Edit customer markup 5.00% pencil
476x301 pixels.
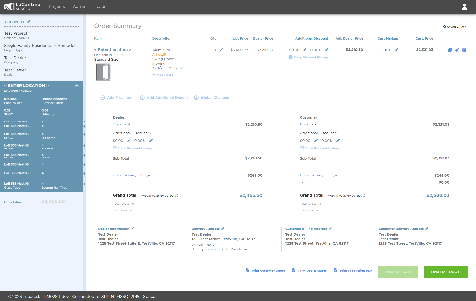pyautogui.click(x=396, y=50)
